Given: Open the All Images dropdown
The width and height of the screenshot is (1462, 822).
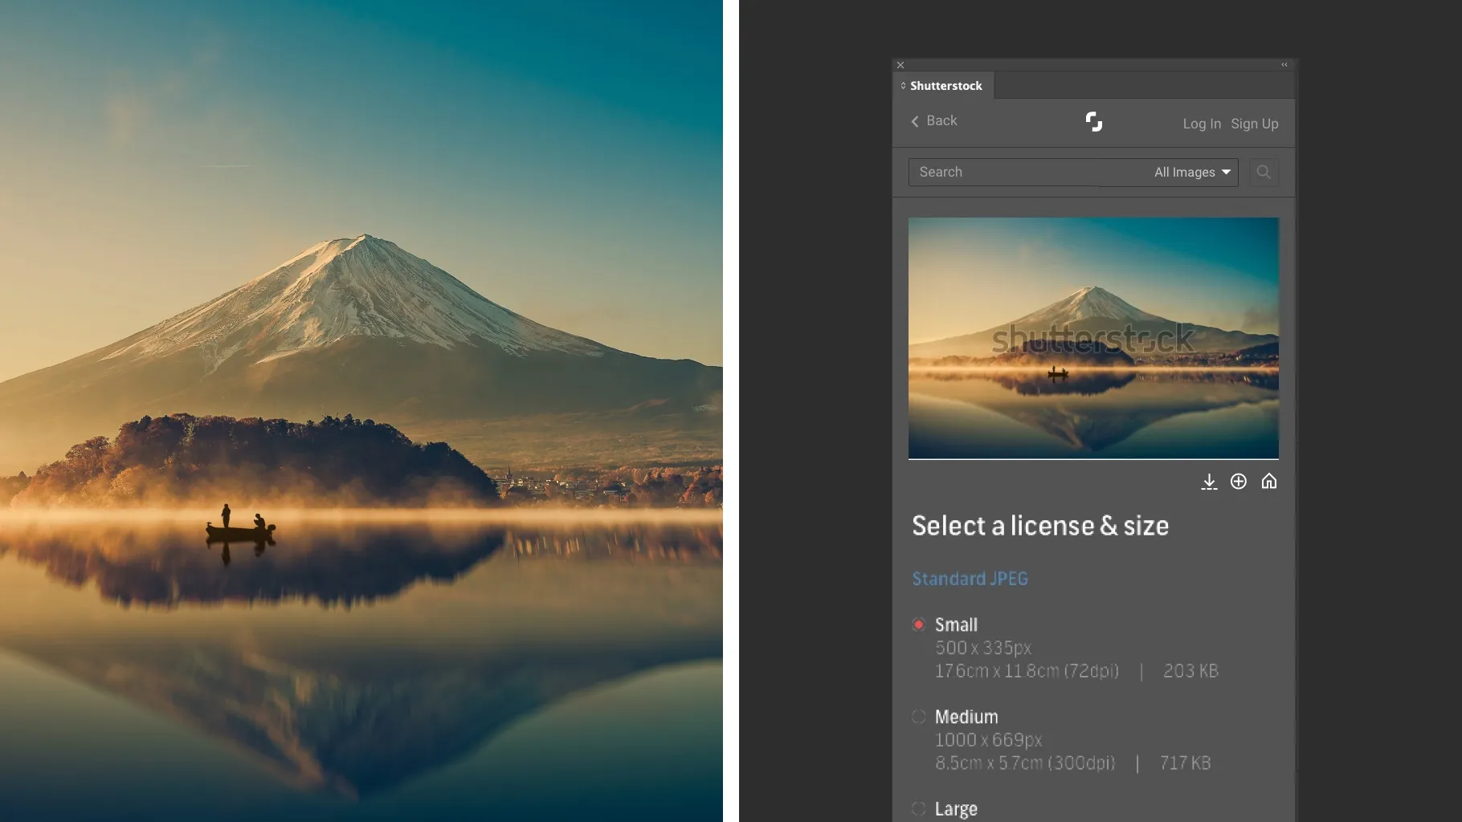Looking at the screenshot, I should point(1193,172).
